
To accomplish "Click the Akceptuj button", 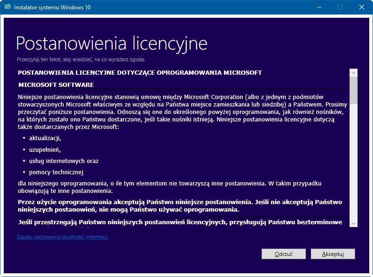I will click(333, 254).
